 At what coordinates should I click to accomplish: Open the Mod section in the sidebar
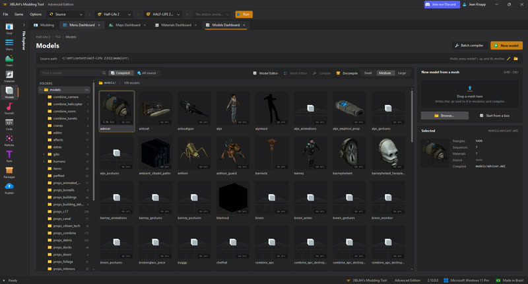coord(9,28)
